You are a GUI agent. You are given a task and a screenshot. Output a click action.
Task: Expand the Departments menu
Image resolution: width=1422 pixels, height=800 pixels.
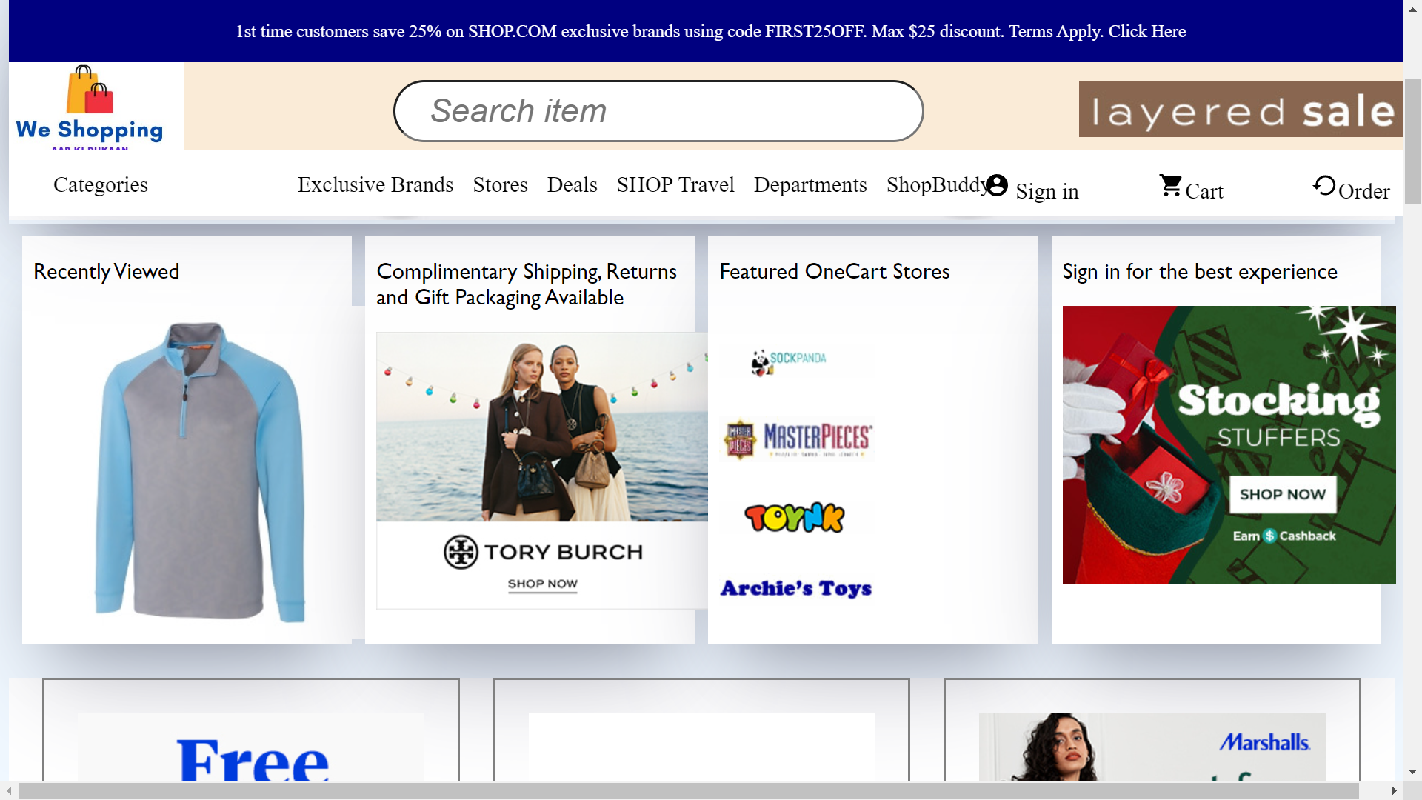[810, 185]
